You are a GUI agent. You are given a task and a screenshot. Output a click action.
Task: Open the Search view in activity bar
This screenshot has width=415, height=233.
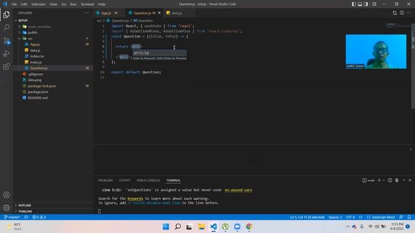click(x=6, y=27)
